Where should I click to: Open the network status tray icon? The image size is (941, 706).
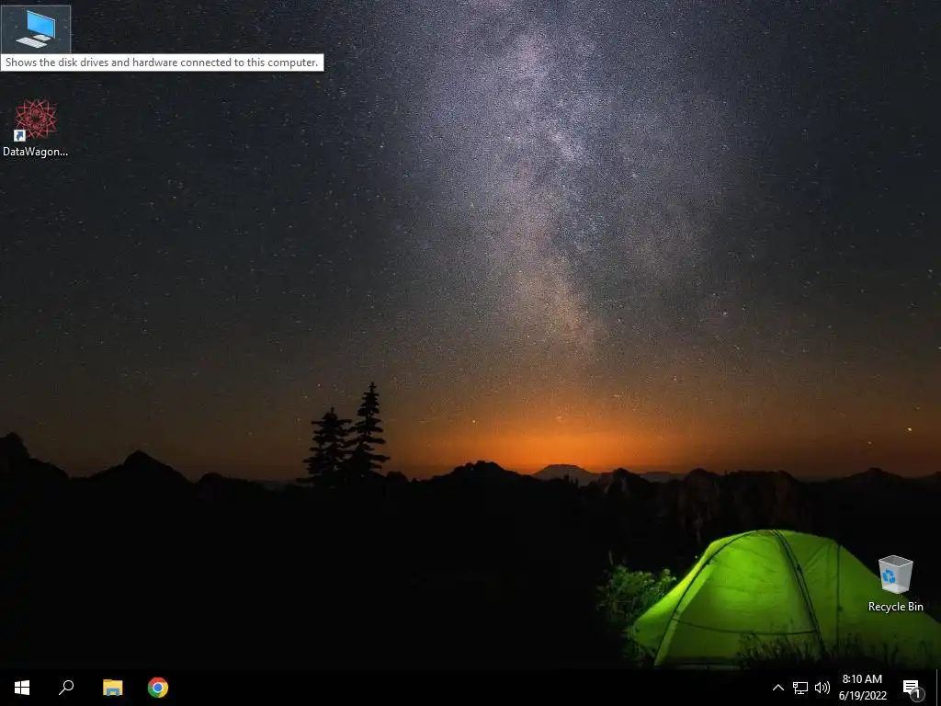point(800,688)
